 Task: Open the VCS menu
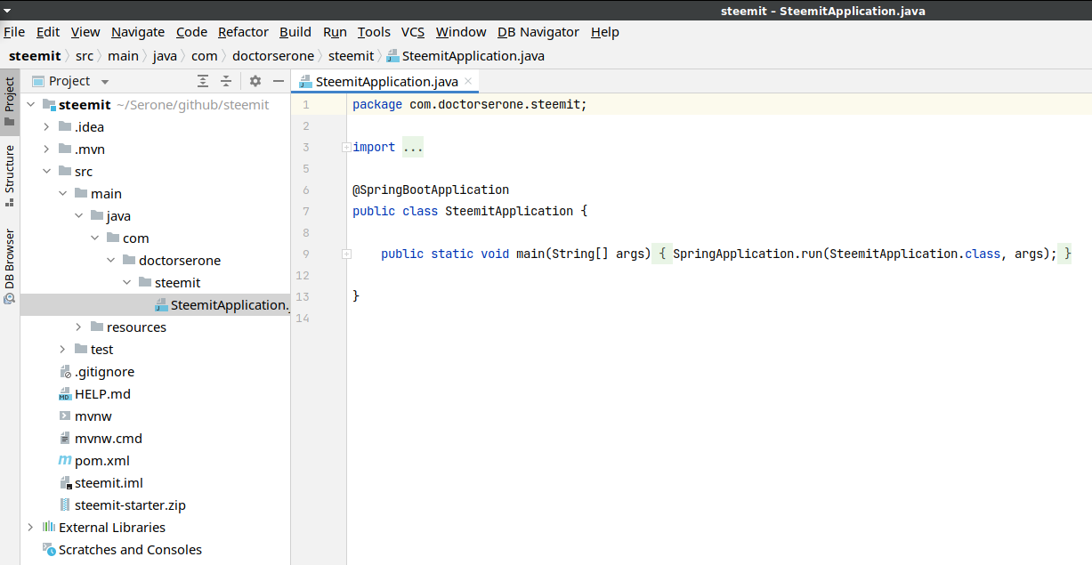click(x=413, y=32)
